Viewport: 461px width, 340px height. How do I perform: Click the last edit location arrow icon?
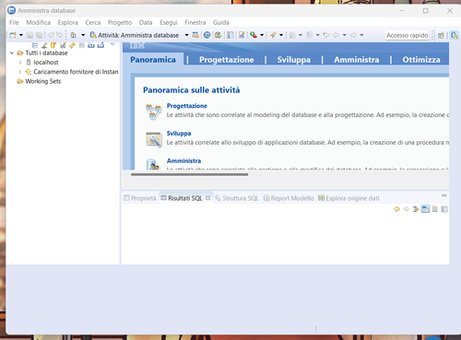pos(326,35)
